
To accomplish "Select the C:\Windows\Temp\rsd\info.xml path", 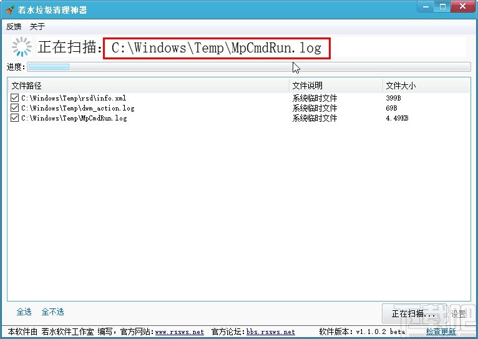I will (74, 98).
